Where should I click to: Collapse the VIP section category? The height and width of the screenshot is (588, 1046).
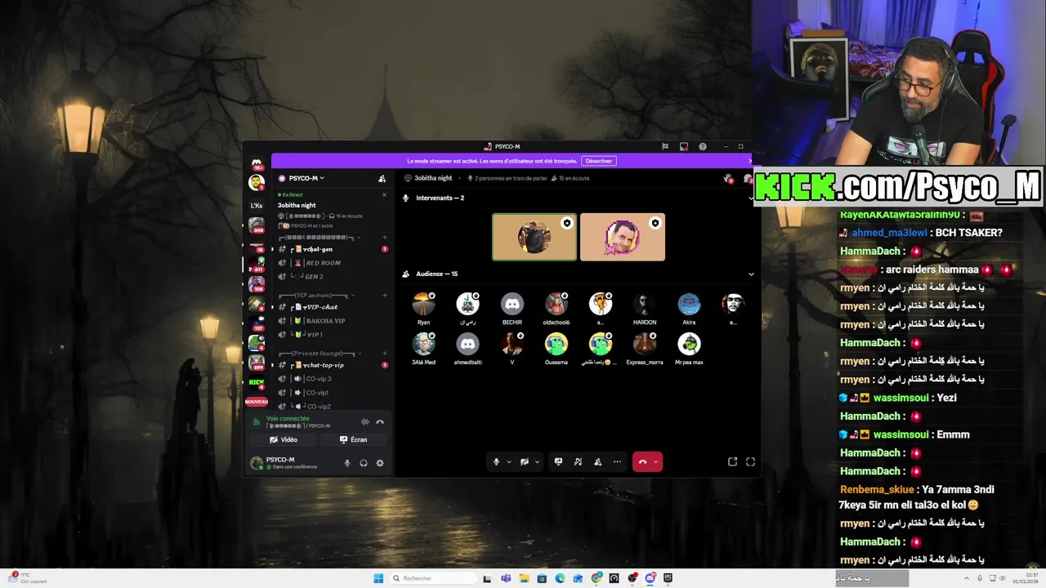tap(316, 296)
